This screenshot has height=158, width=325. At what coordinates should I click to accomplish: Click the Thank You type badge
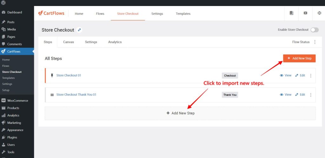tap(230, 95)
